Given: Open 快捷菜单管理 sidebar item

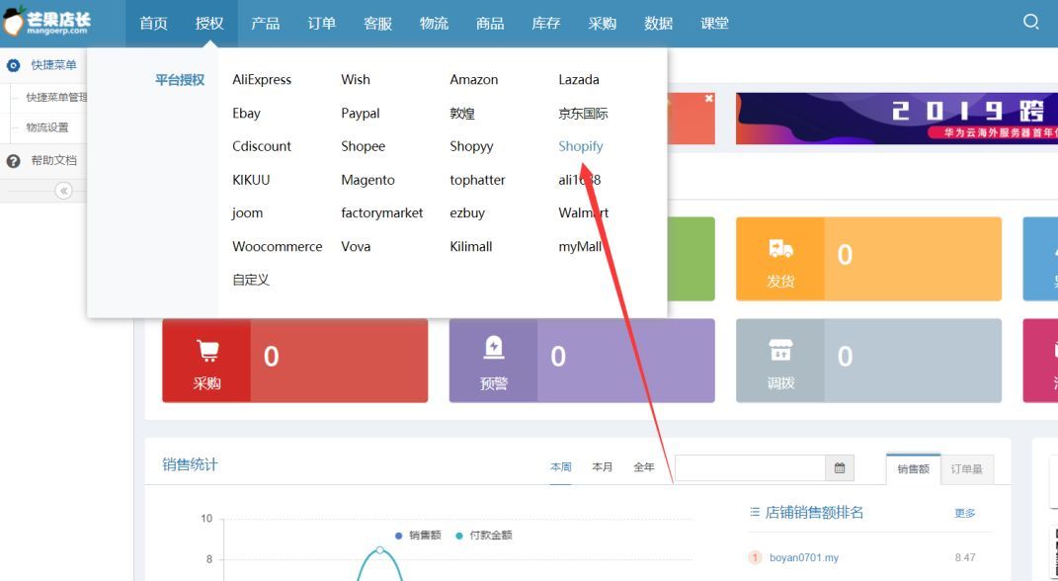Looking at the screenshot, I should [56, 97].
